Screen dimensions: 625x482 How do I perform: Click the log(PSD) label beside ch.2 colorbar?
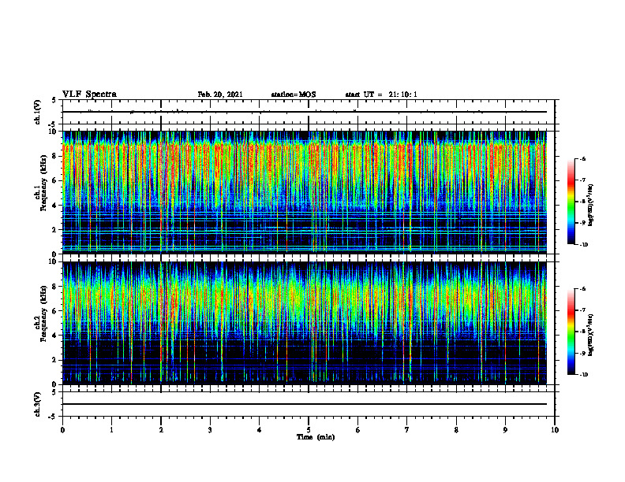tap(592, 336)
